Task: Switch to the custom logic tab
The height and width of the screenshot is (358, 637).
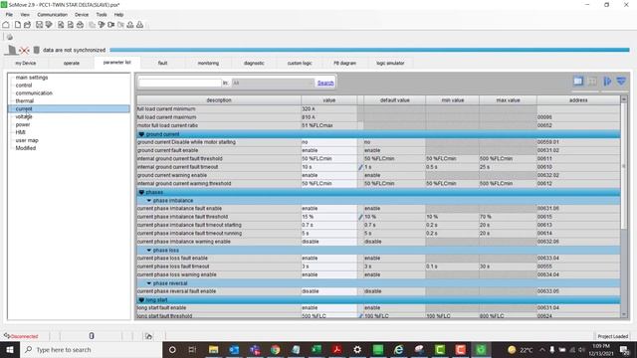Action: pyautogui.click(x=300, y=63)
